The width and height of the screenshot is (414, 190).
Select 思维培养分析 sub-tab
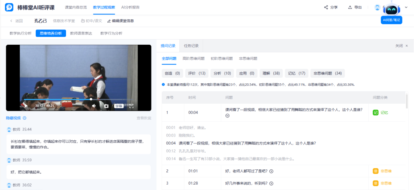51,33
